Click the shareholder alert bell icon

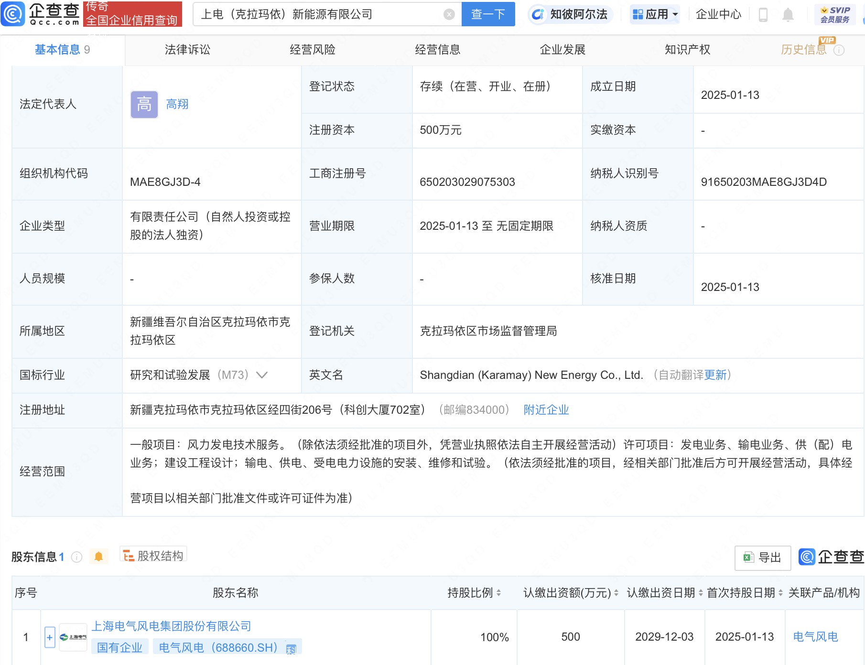point(98,557)
